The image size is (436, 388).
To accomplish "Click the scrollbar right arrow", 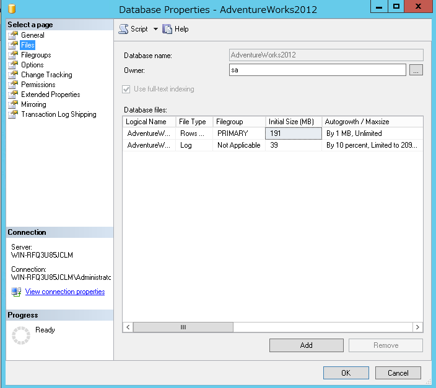I will tap(417, 327).
